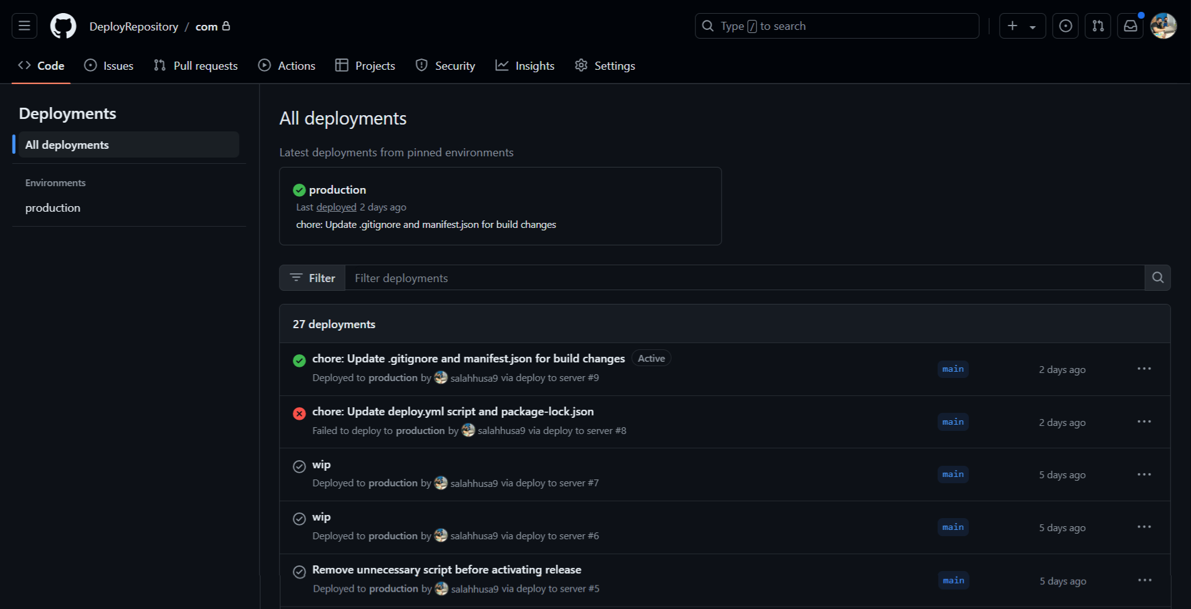Open DeployRepository owner link
The width and height of the screenshot is (1191, 609).
pyautogui.click(x=133, y=26)
